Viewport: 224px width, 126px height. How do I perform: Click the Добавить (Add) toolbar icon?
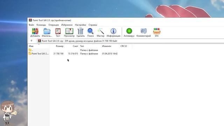click(35, 33)
